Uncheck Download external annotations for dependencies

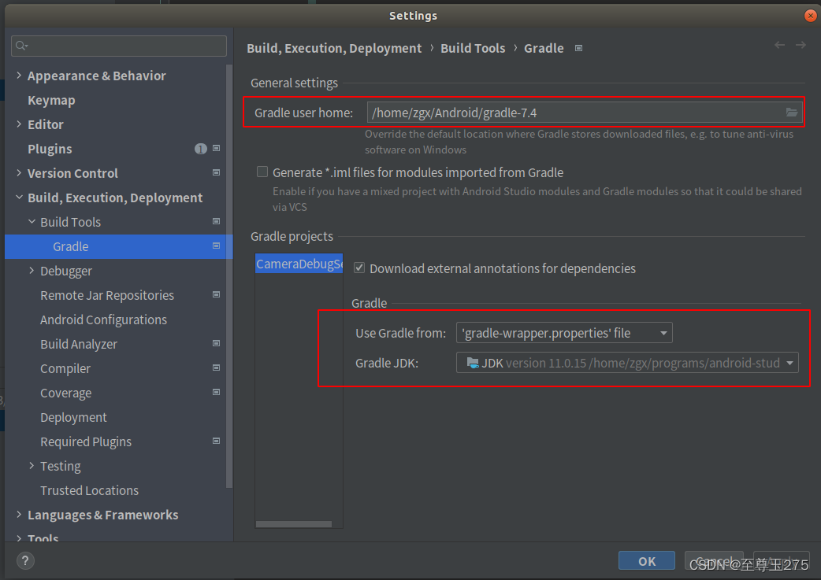pyautogui.click(x=359, y=268)
